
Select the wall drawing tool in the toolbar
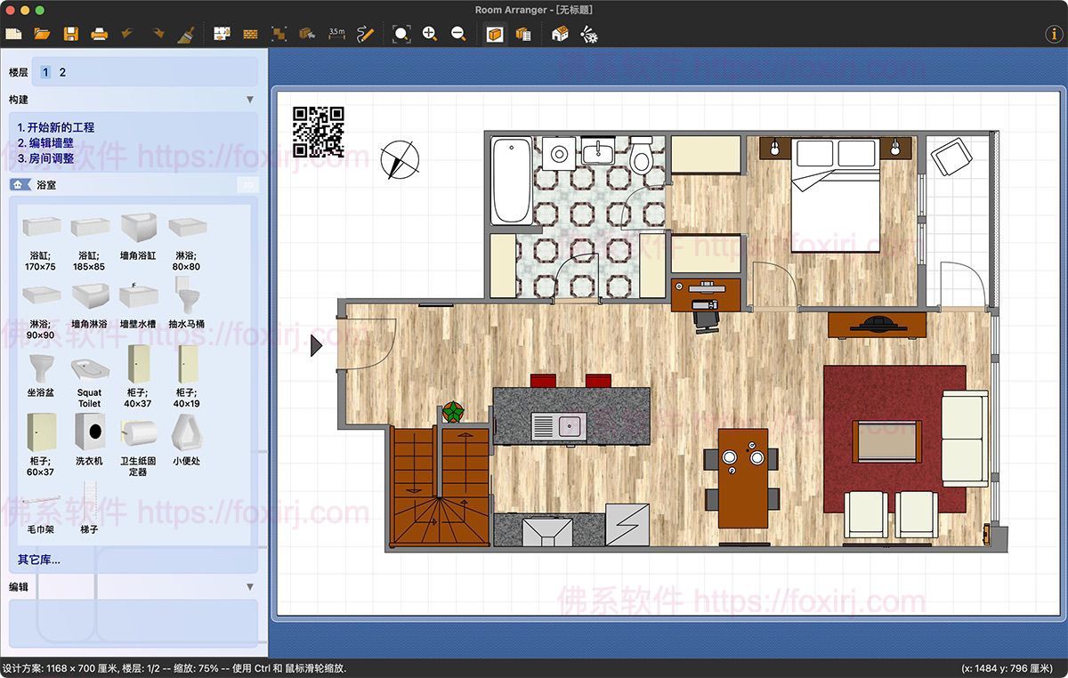coord(249,34)
